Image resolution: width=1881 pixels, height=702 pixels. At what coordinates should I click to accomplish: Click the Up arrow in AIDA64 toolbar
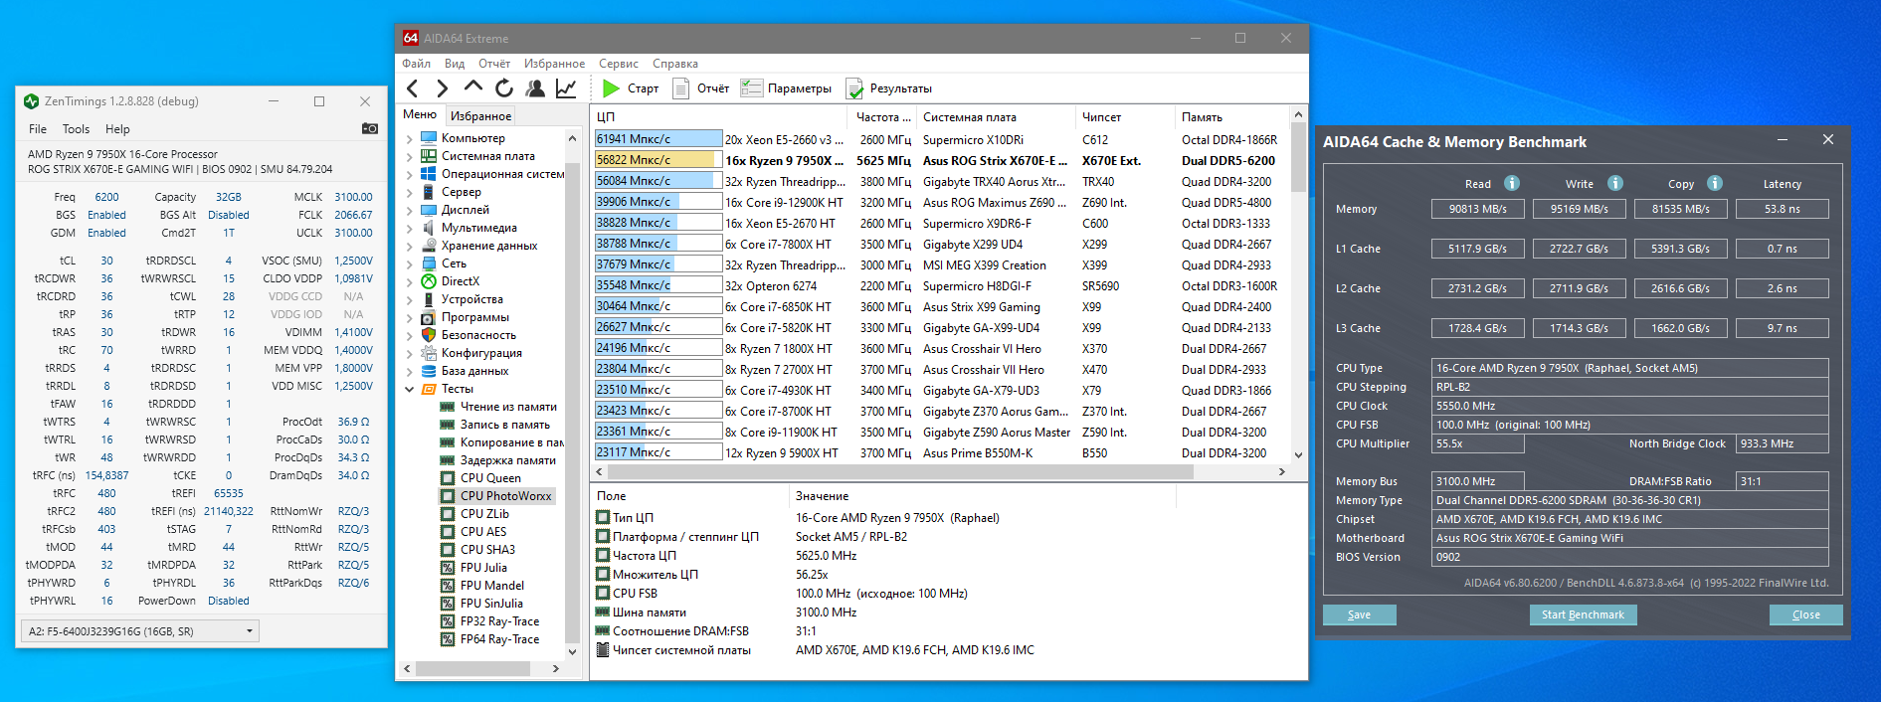coord(473,88)
